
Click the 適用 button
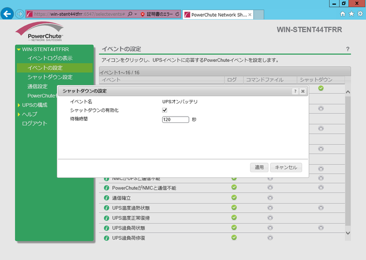(x=259, y=167)
